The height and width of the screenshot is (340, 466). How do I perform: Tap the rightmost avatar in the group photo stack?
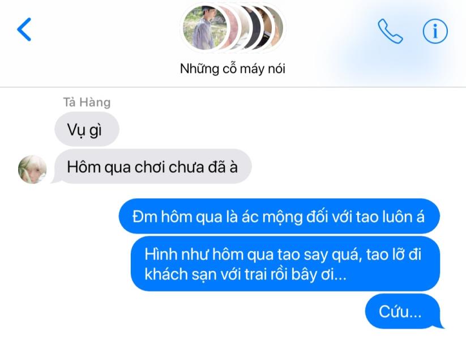pos(278,28)
